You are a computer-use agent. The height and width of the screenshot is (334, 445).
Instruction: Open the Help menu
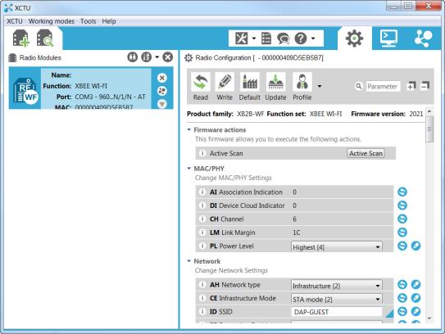[x=109, y=21]
